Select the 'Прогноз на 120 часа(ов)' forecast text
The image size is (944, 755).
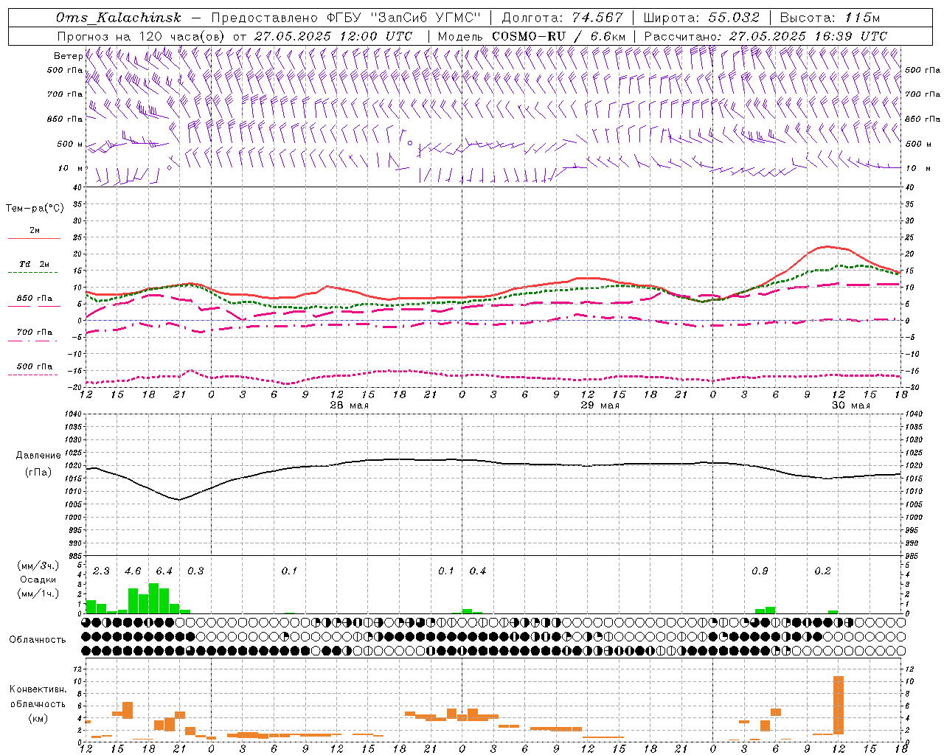tap(142, 36)
